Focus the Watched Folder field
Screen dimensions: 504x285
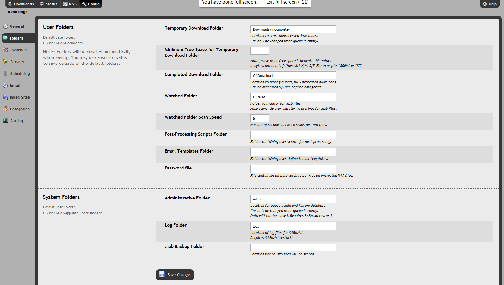293,97
